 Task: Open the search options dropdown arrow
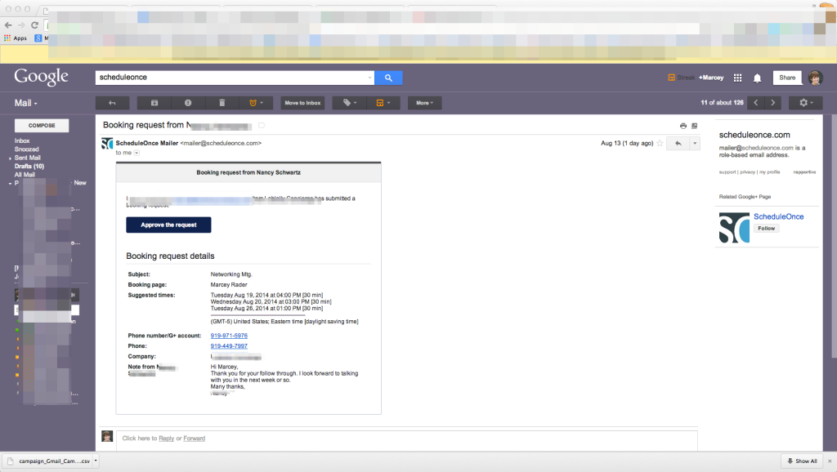369,78
